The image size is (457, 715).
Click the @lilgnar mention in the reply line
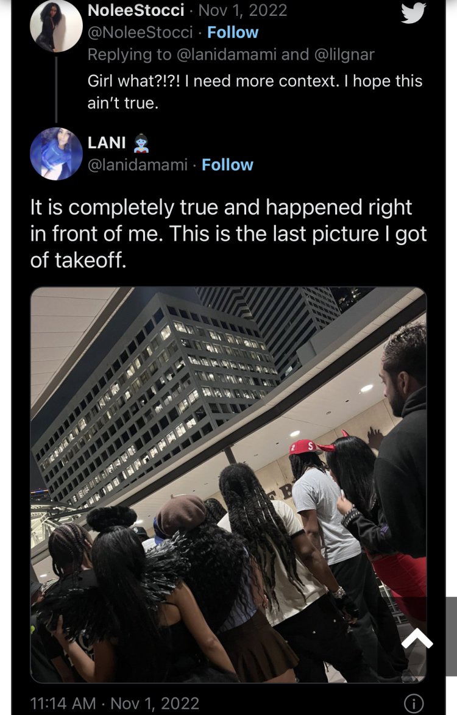pos(344,55)
